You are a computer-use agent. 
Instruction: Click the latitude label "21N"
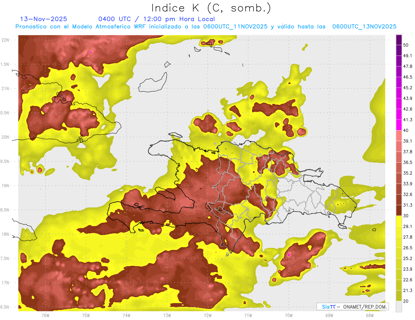[x=6, y=88]
